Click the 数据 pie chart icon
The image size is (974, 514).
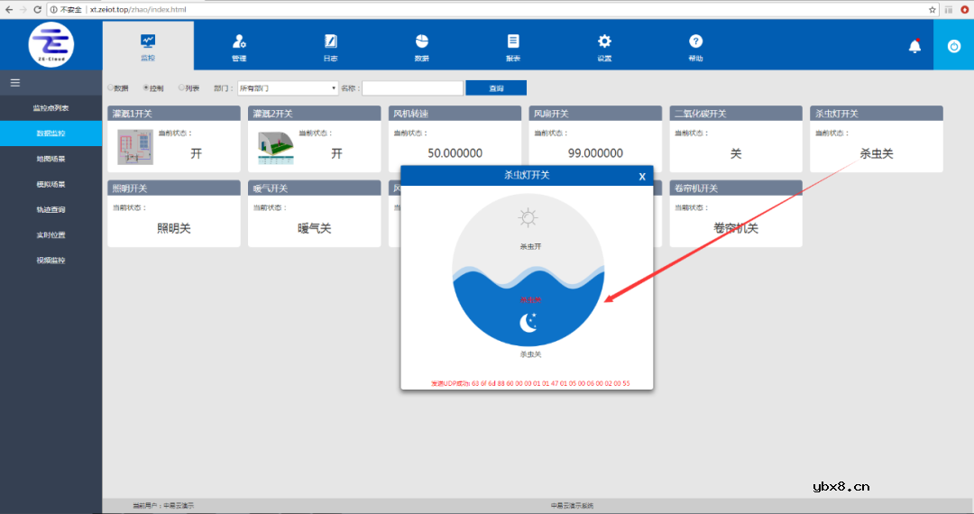point(421,41)
